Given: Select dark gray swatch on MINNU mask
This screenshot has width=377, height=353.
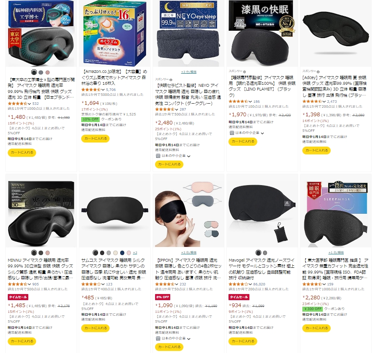Looking at the screenshot, I should [x=41, y=253].
